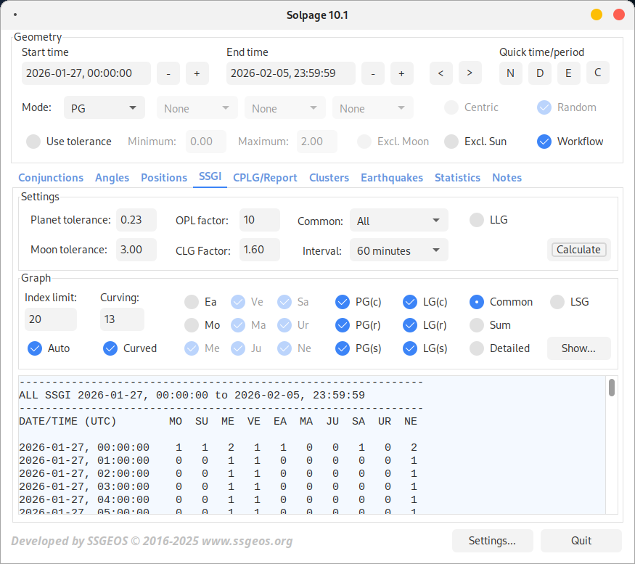
Task: Shift the time period forward with the > button
Action: coord(470,73)
